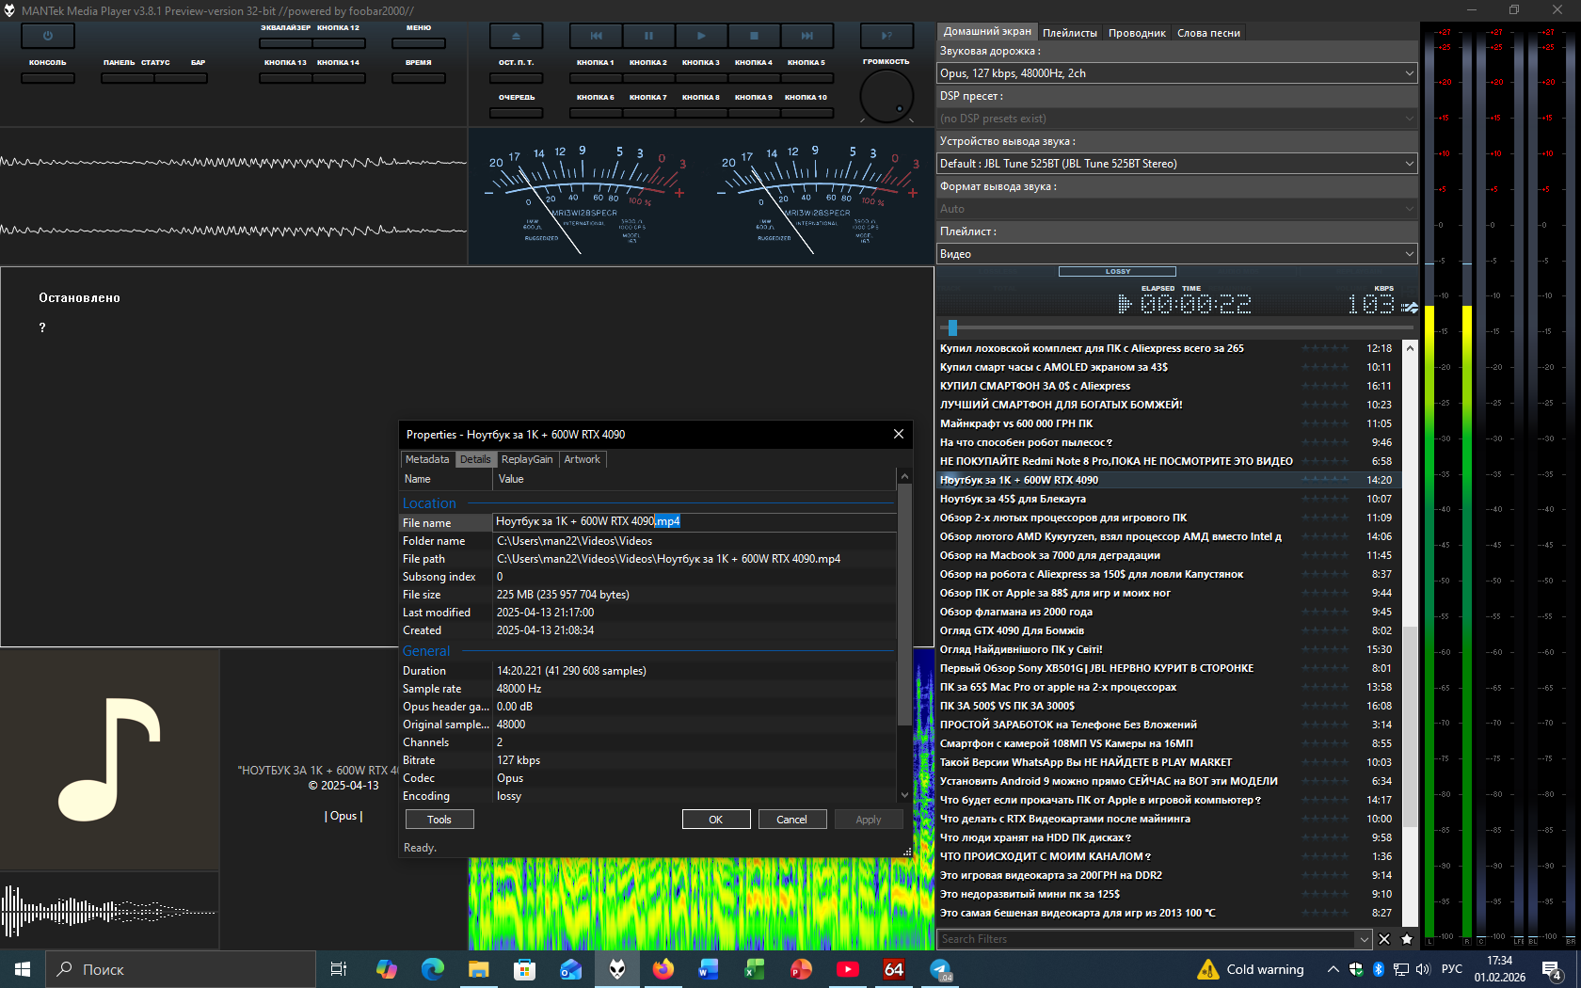Switch to the Плейлисты tab
Image resolution: width=1581 pixels, height=988 pixels.
[1069, 33]
